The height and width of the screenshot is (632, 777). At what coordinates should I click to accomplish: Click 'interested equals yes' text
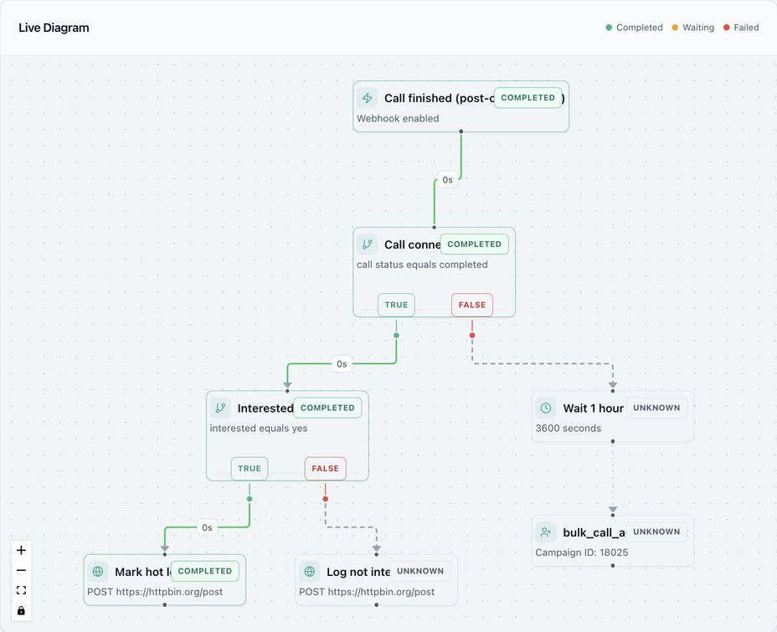[x=259, y=428]
